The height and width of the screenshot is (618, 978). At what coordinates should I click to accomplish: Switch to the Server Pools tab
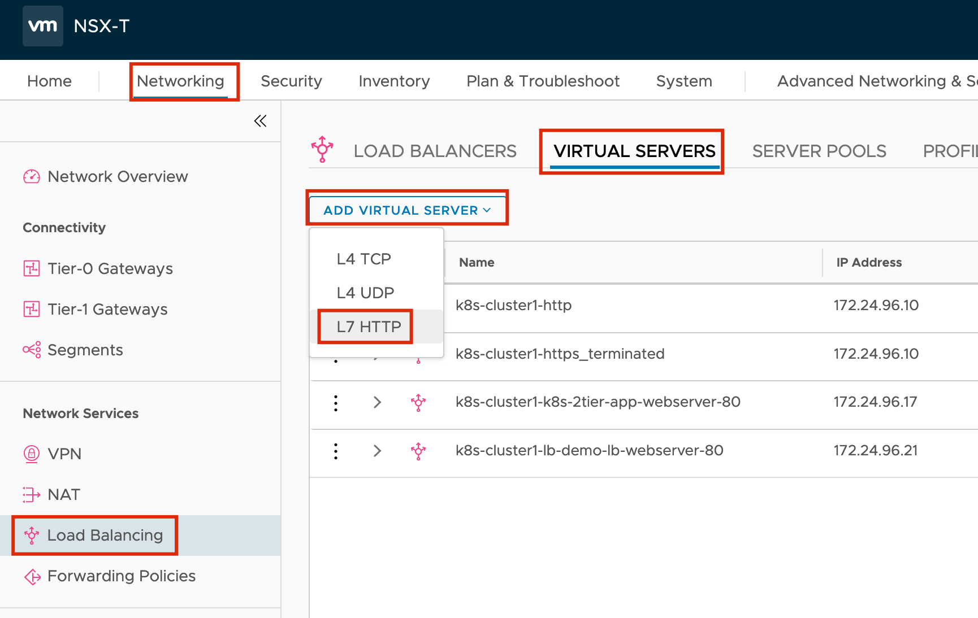[819, 151]
